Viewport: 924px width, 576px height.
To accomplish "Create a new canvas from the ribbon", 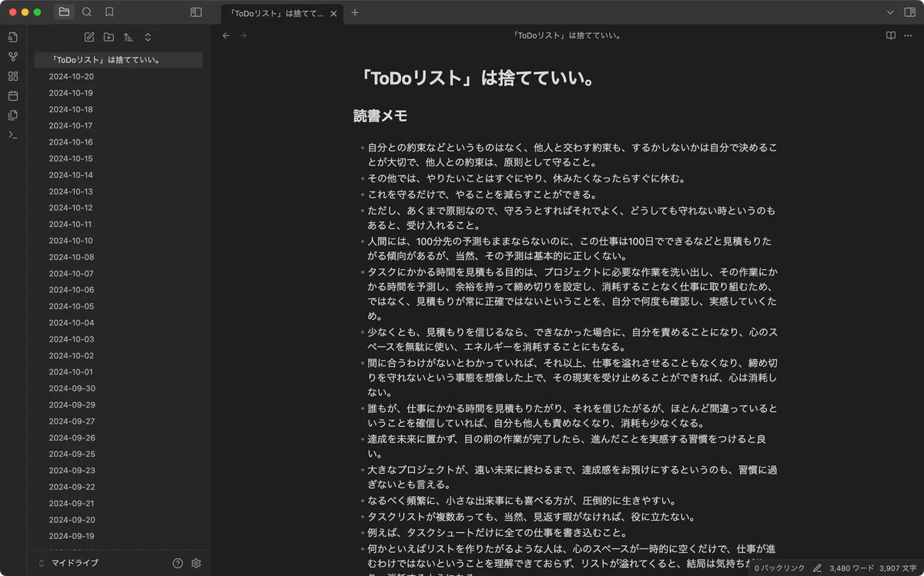I will tap(13, 76).
